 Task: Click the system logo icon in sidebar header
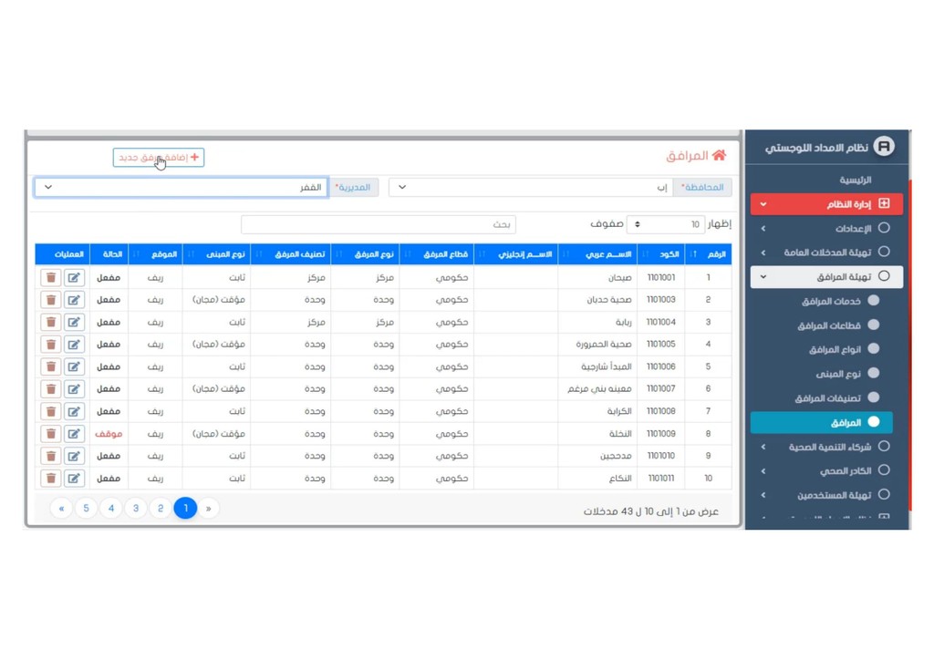click(x=884, y=147)
